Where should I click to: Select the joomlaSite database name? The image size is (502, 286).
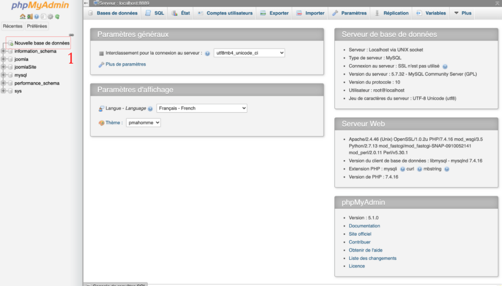[x=25, y=67]
